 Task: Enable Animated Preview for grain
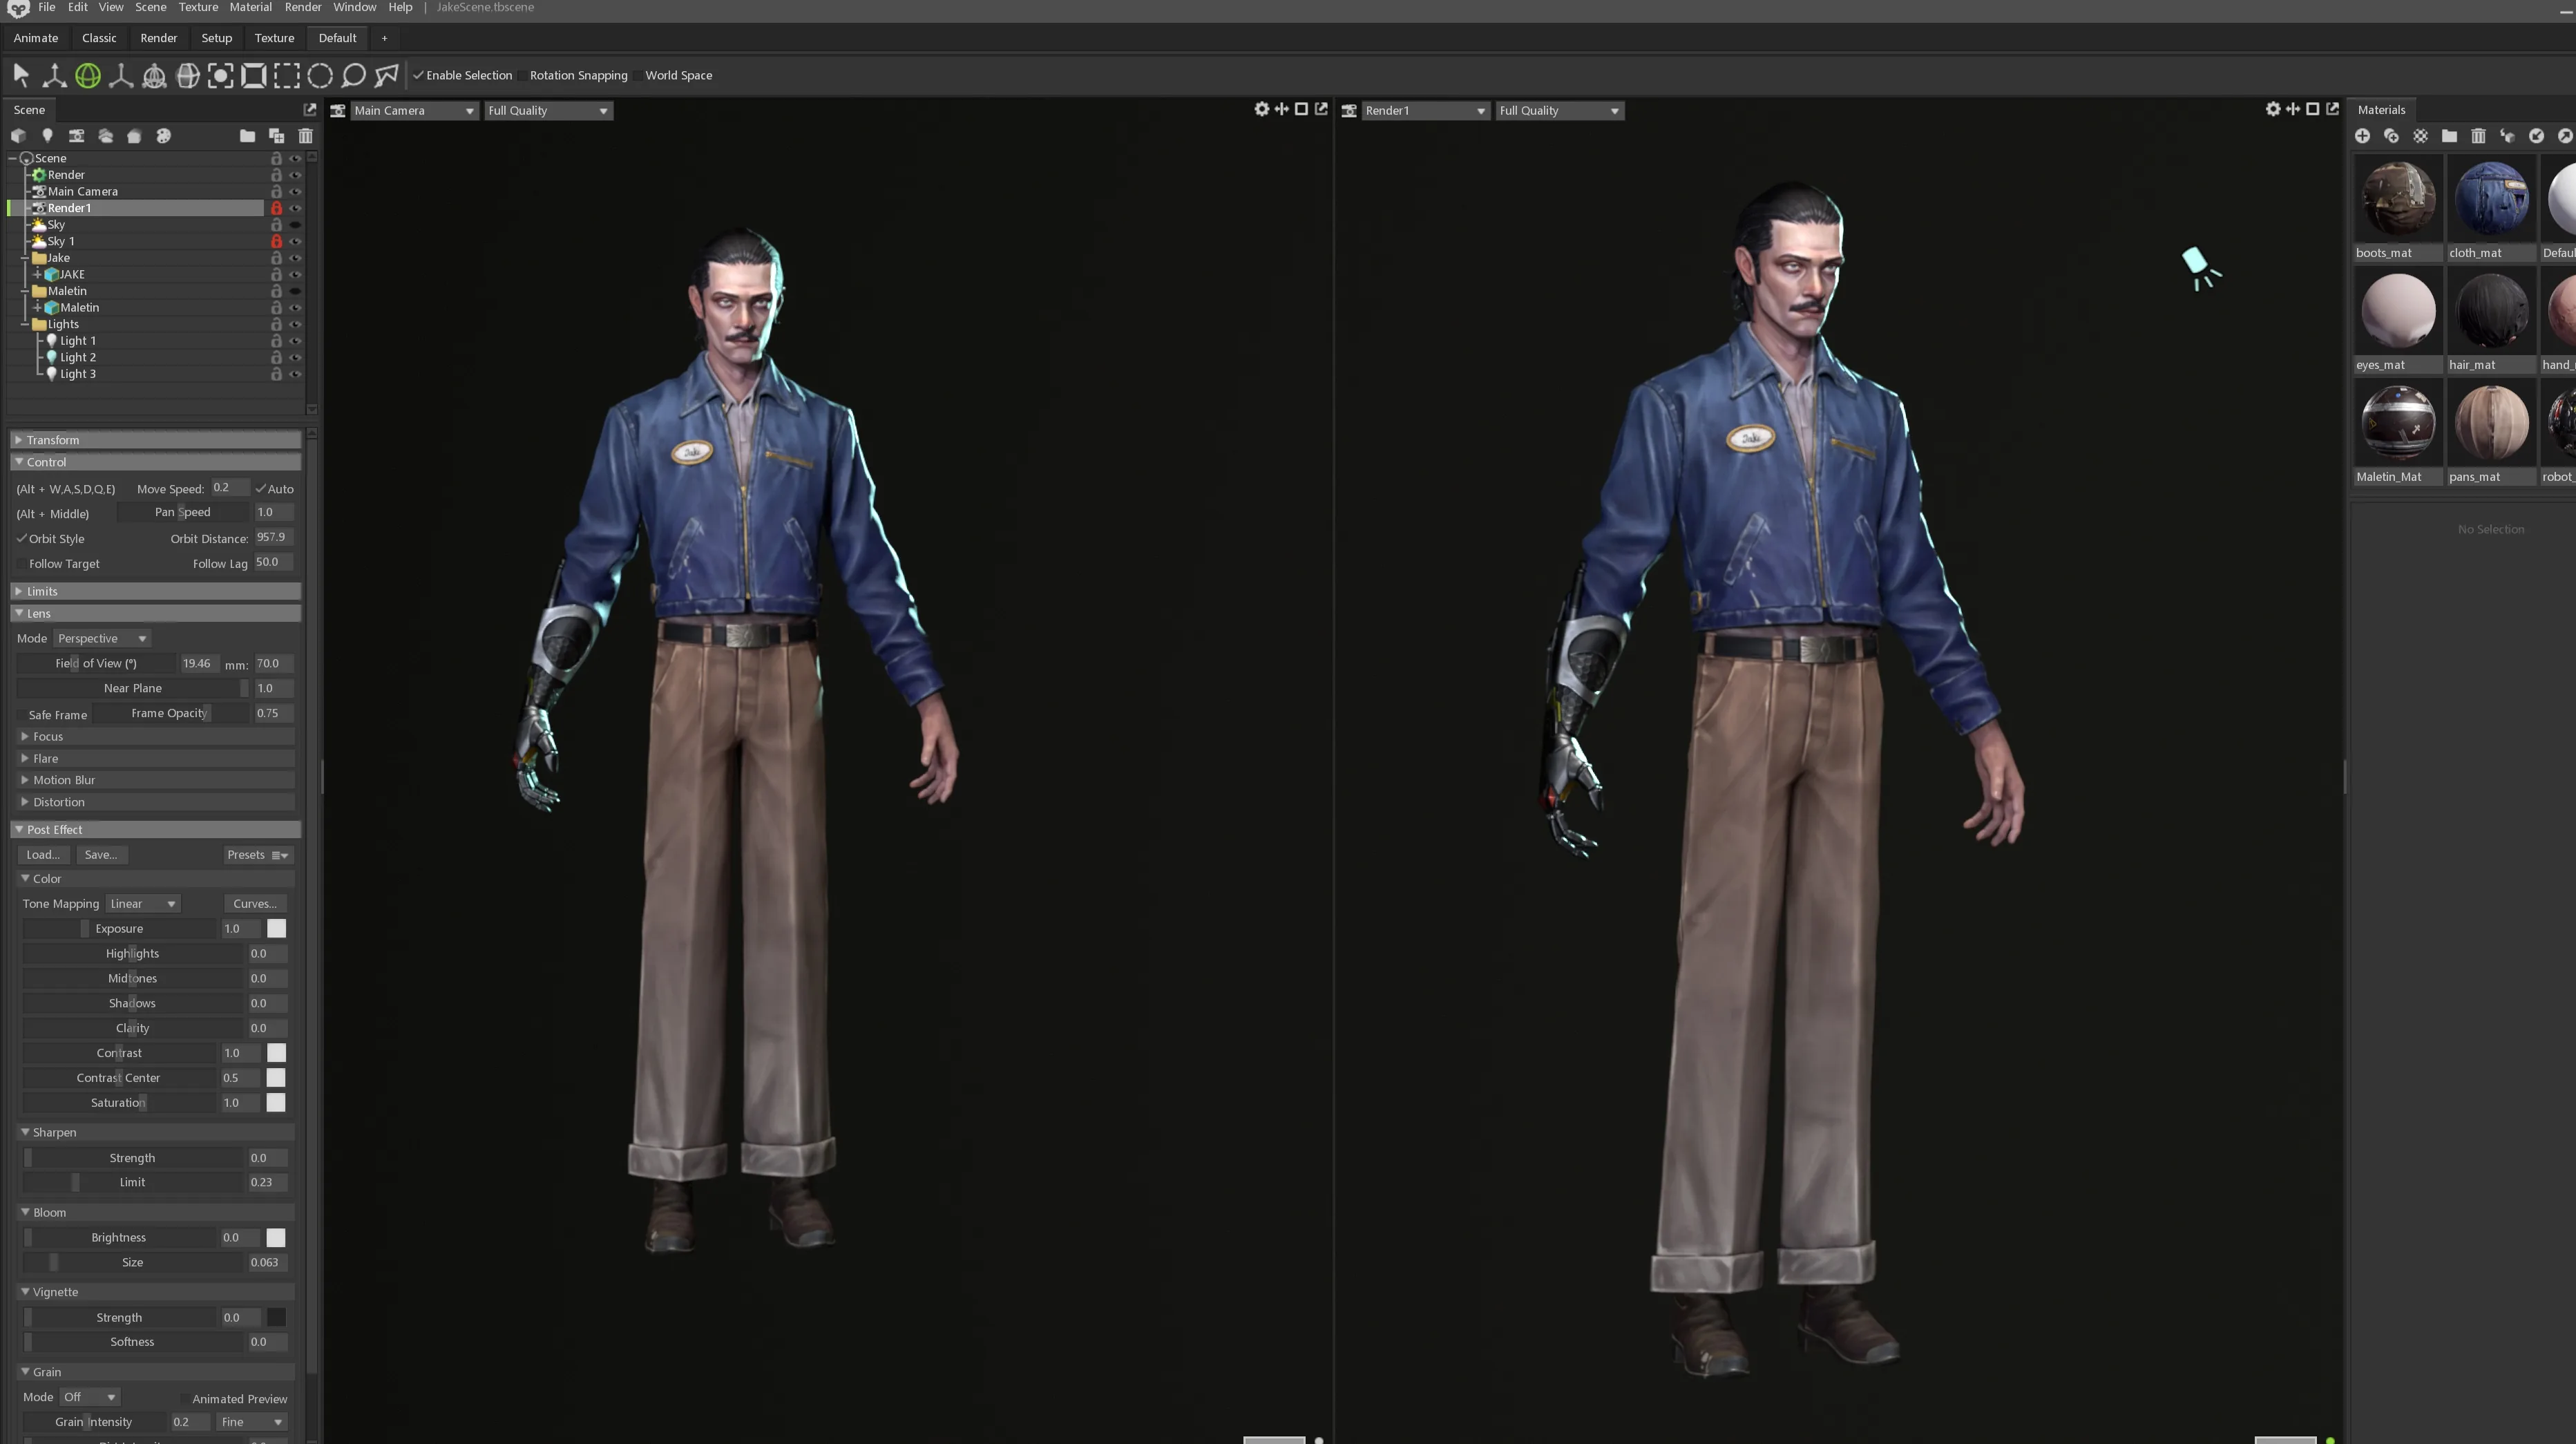(186, 1398)
